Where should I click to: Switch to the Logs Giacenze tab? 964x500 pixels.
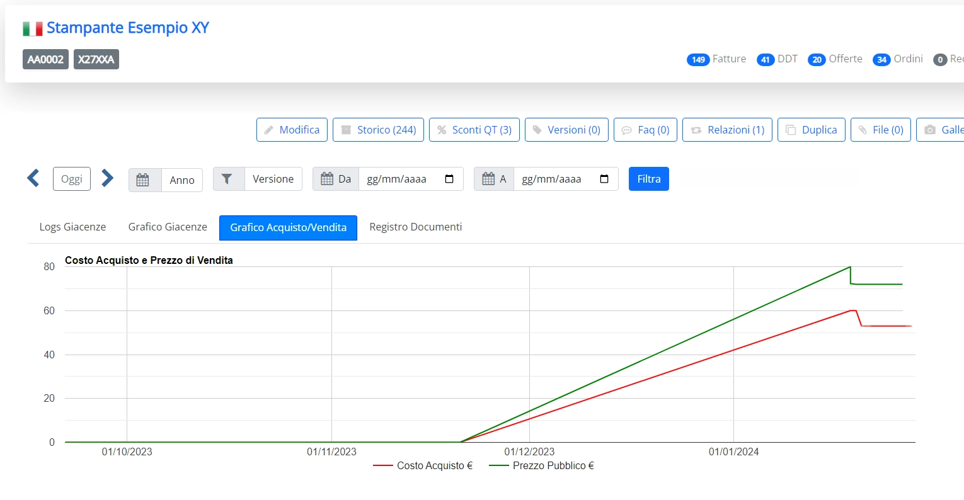coord(72,227)
